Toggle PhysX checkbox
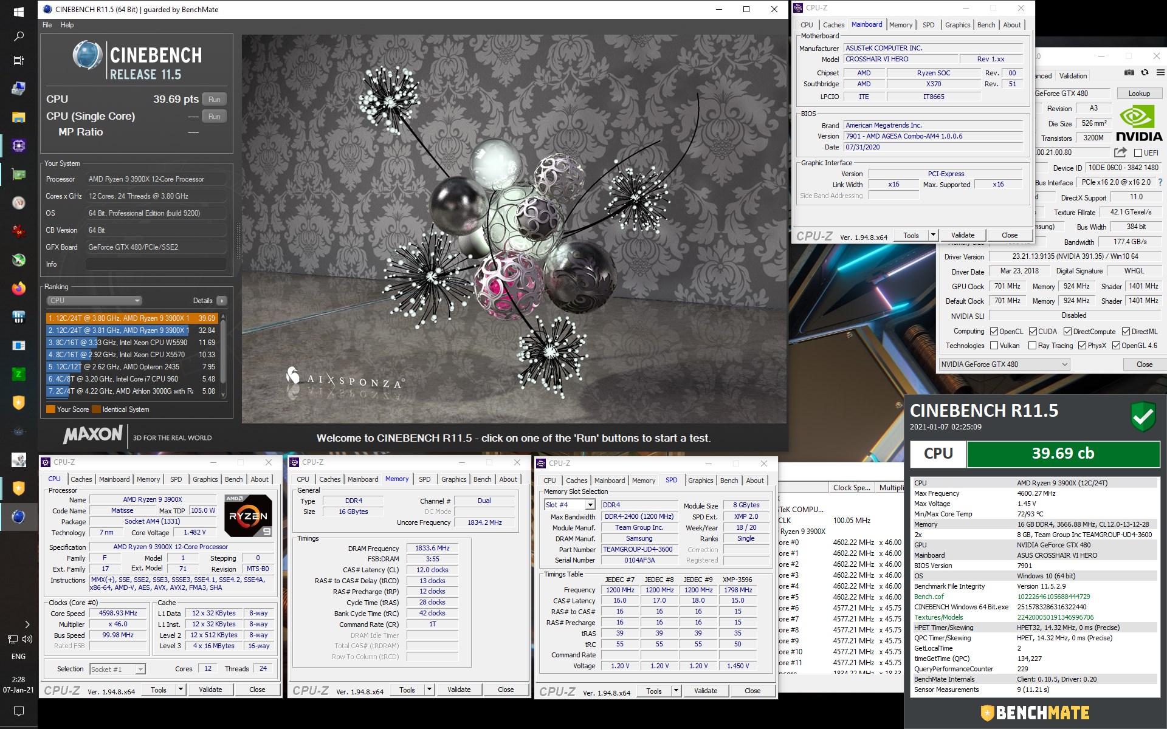Viewport: 1167px width, 729px height. 1082,346
